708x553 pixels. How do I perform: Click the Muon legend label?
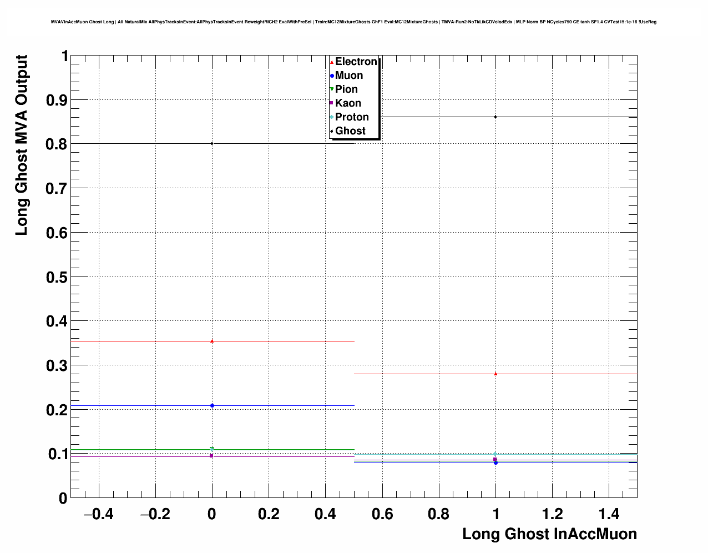(349, 76)
